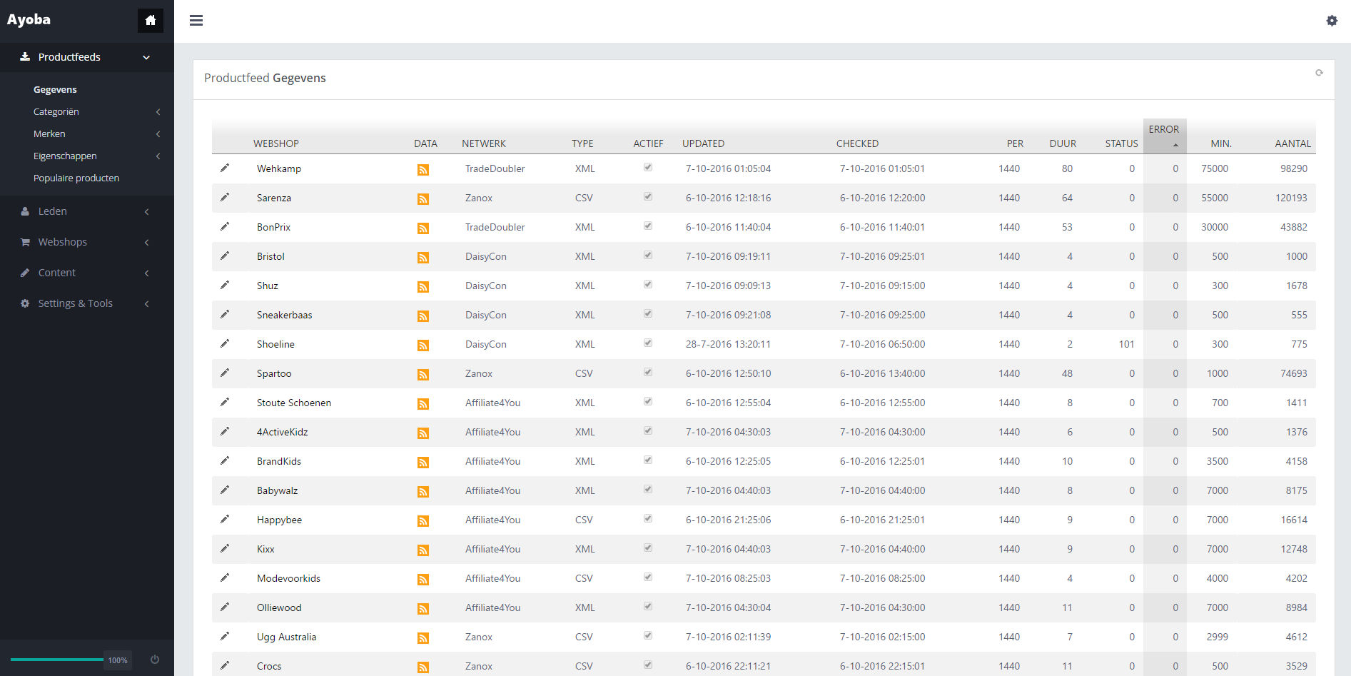Click the 100% progress label
This screenshot has height=676, width=1351.
pos(118,660)
